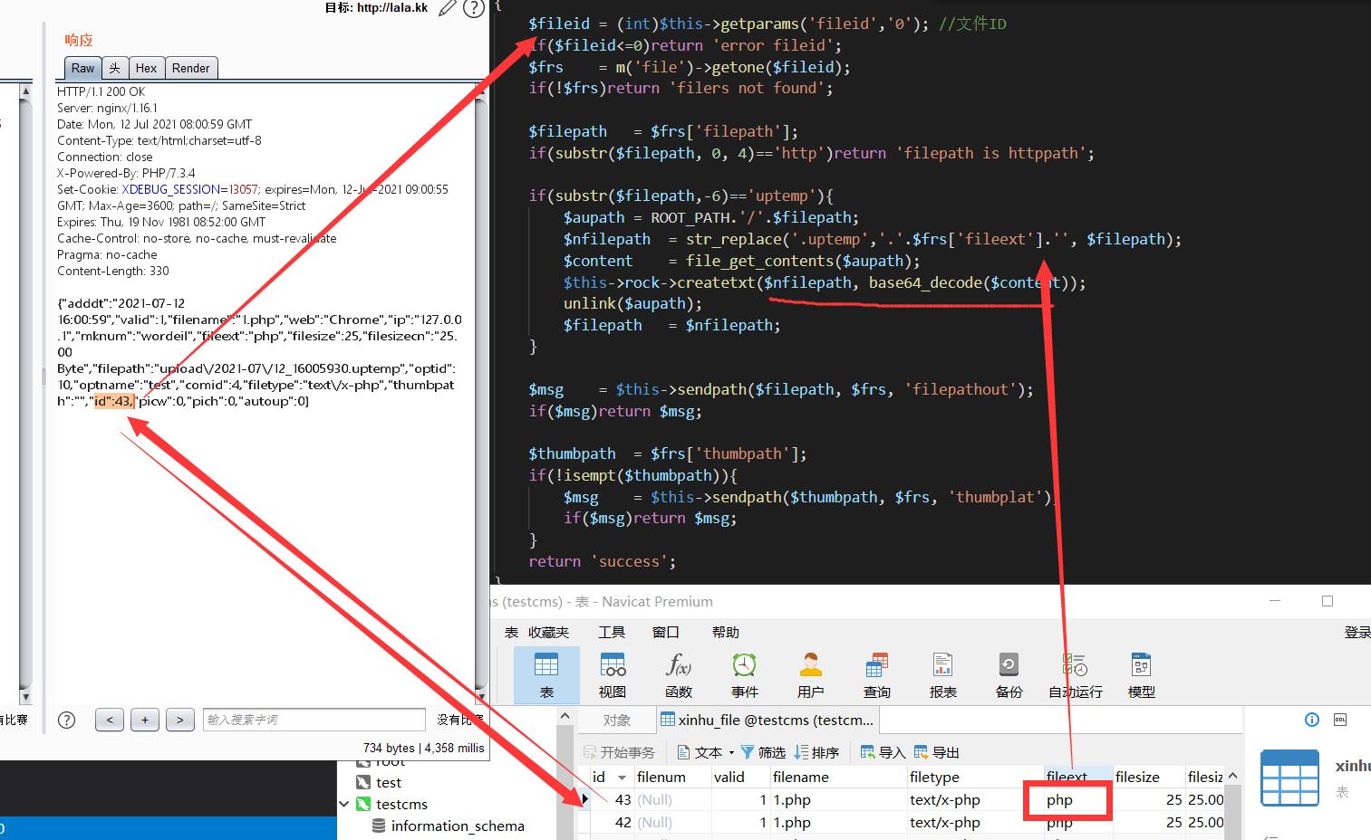This screenshot has height=840, width=1371.
Task: Select the text/x-php cell in row 42
Action: tap(974, 823)
